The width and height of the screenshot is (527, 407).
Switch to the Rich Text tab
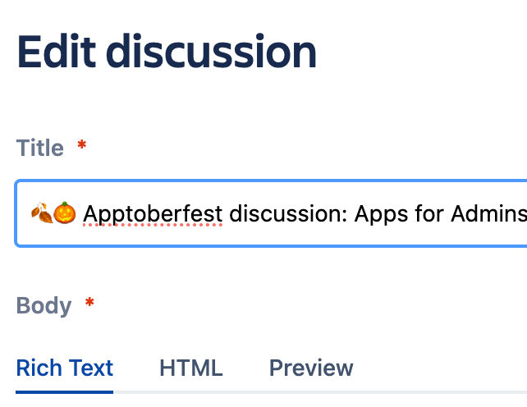[65, 368]
